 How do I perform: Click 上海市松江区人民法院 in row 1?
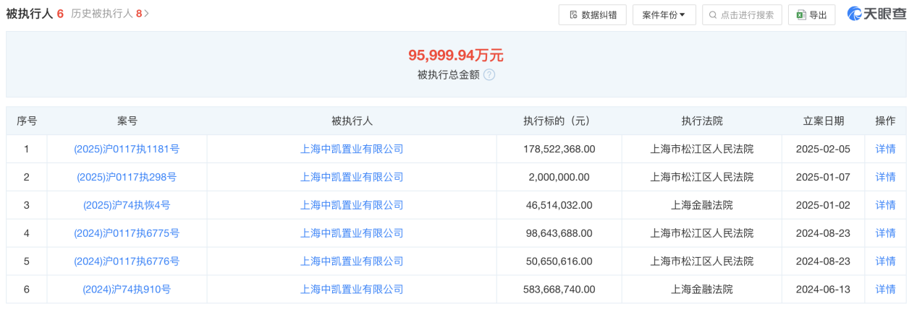[x=701, y=149]
